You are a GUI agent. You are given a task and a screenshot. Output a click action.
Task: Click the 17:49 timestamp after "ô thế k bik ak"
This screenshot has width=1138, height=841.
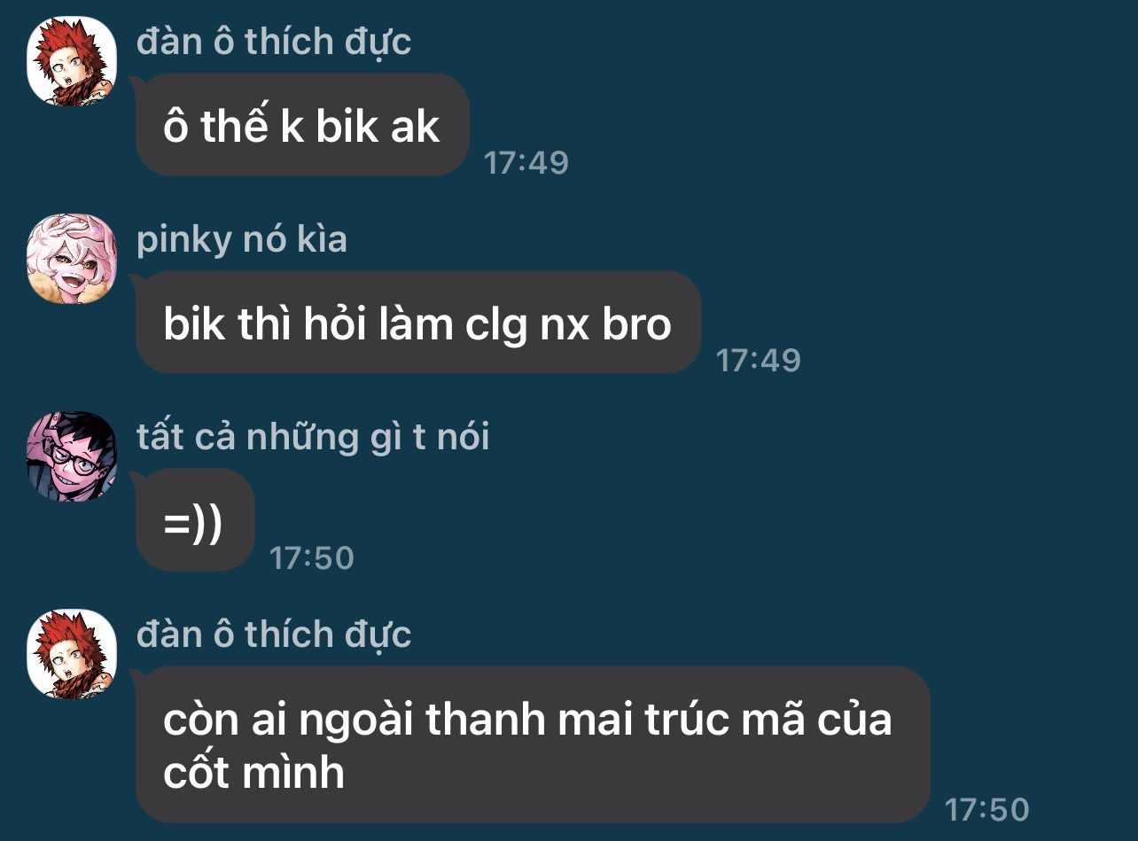click(x=526, y=162)
